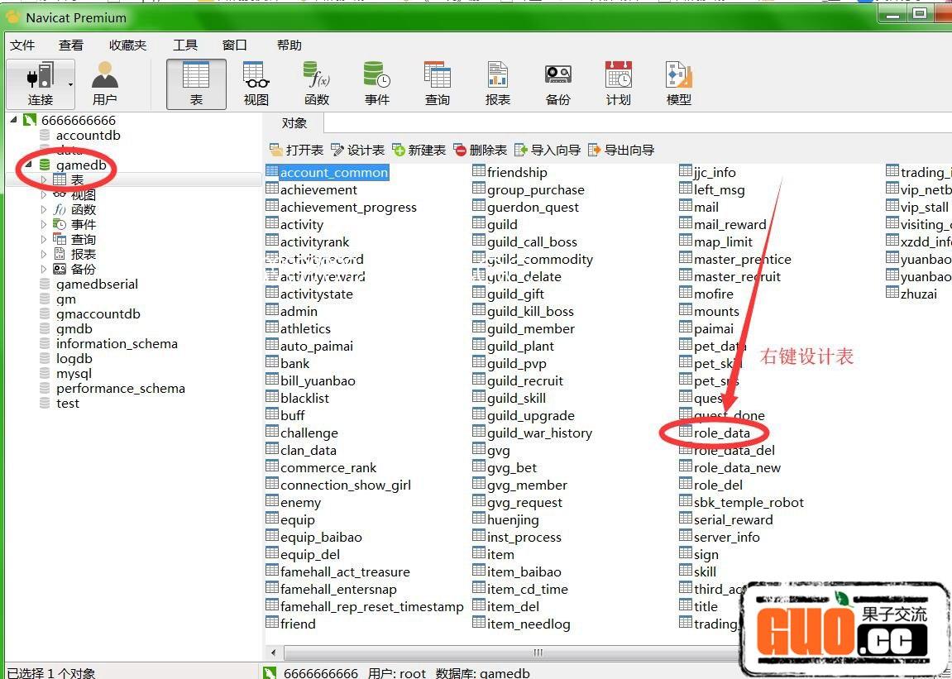Screen dimensions: 952x679
Task: Open the Query (查询) toolbar icon
Action: [438, 83]
